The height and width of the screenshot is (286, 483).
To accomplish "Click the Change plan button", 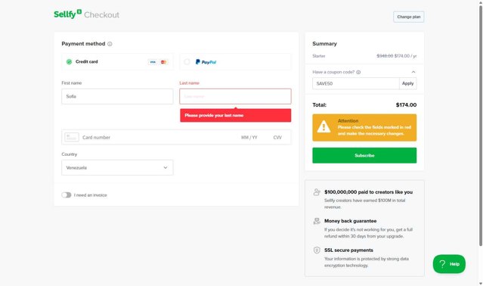I will point(408,17).
